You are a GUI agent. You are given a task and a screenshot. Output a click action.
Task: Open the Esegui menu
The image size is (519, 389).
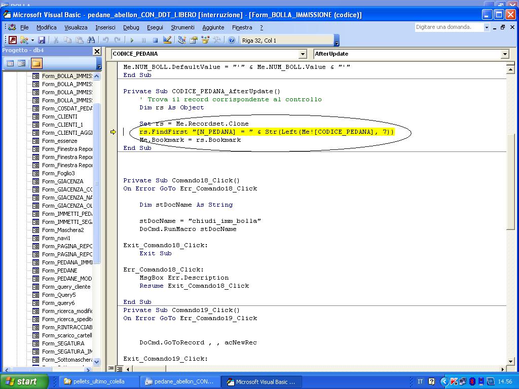[155, 27]
